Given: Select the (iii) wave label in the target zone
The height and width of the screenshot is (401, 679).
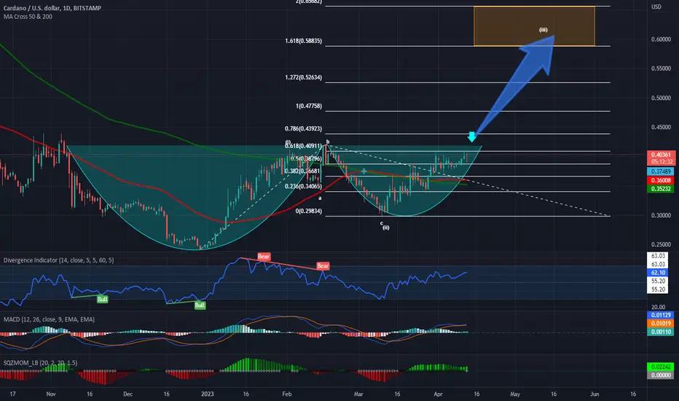Looking at the screenshot, I should 543,30.
